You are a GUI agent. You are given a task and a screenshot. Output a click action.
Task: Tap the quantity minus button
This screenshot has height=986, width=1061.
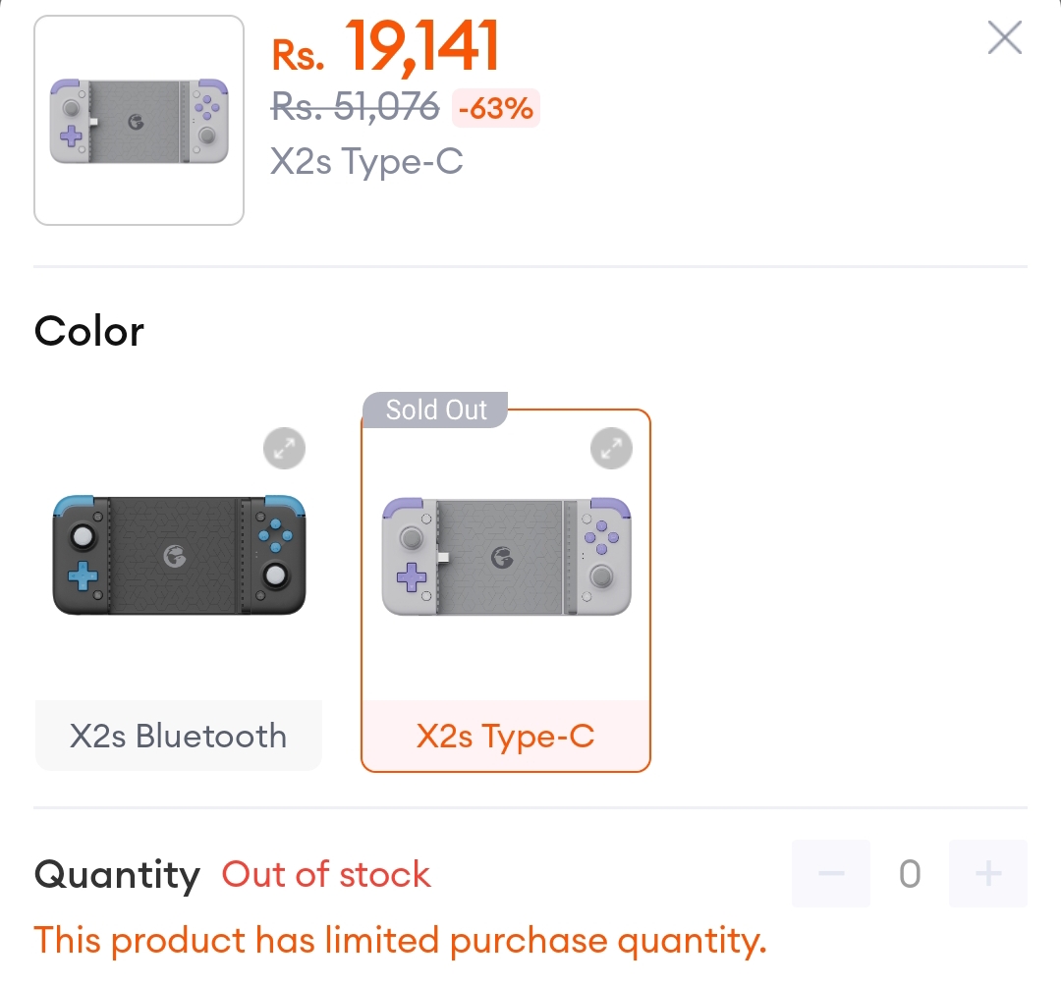(831, 873)
